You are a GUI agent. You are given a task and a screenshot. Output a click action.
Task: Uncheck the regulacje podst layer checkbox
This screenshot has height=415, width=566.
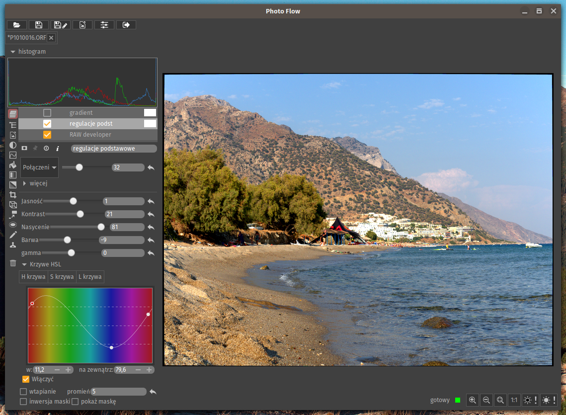(47, 124)
